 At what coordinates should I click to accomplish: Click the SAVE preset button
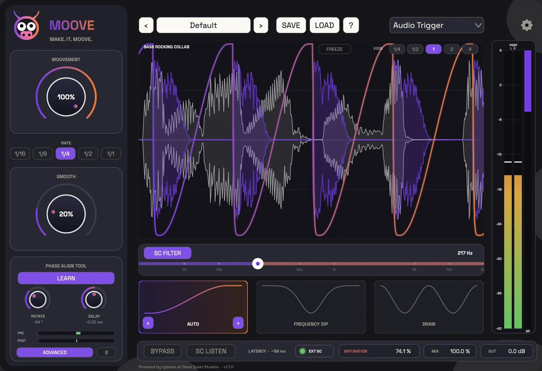pos(291,25)
